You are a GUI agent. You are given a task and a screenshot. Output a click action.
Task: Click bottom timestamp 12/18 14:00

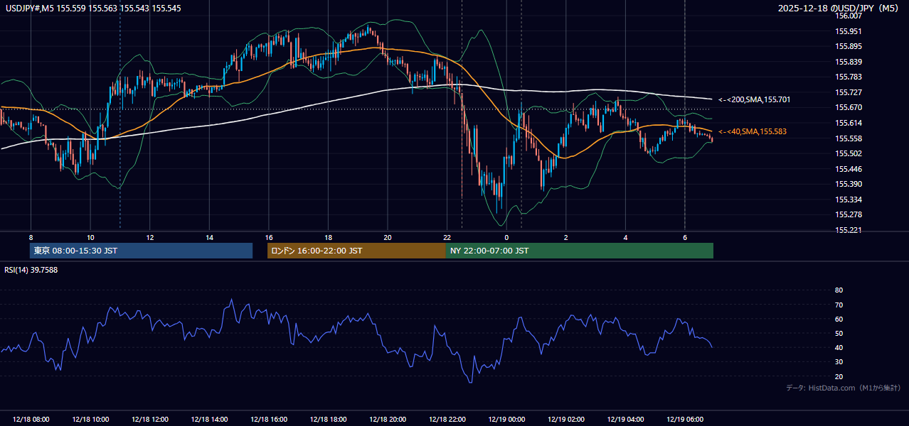pos(209,420)
